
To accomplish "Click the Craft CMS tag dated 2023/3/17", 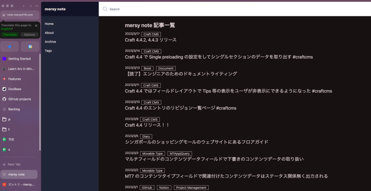I will tap(151, 35).
